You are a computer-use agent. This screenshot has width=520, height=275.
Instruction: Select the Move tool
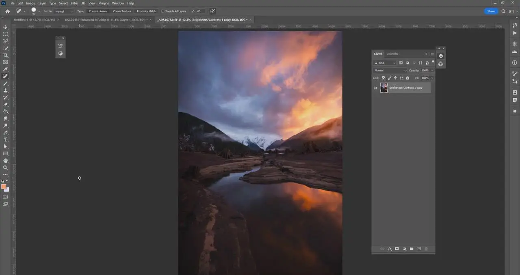pos(5,27)
